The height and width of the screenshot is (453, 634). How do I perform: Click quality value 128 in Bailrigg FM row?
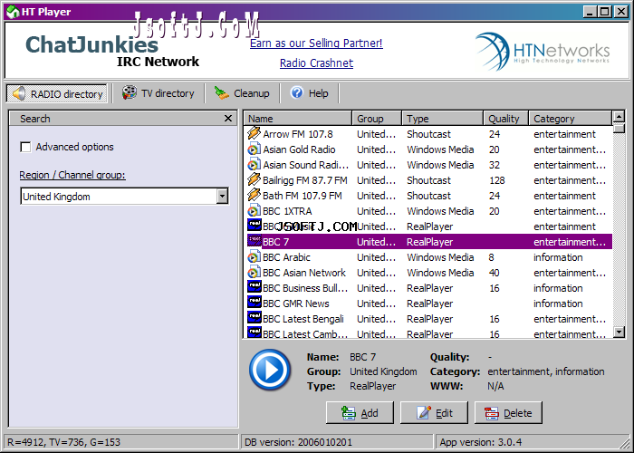(497, 180)
